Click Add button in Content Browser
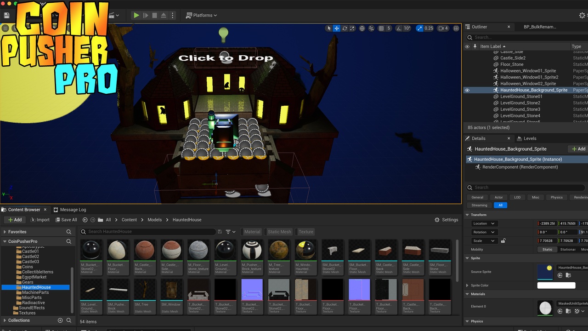Screen dimensions: 588x331 (14, 220)
